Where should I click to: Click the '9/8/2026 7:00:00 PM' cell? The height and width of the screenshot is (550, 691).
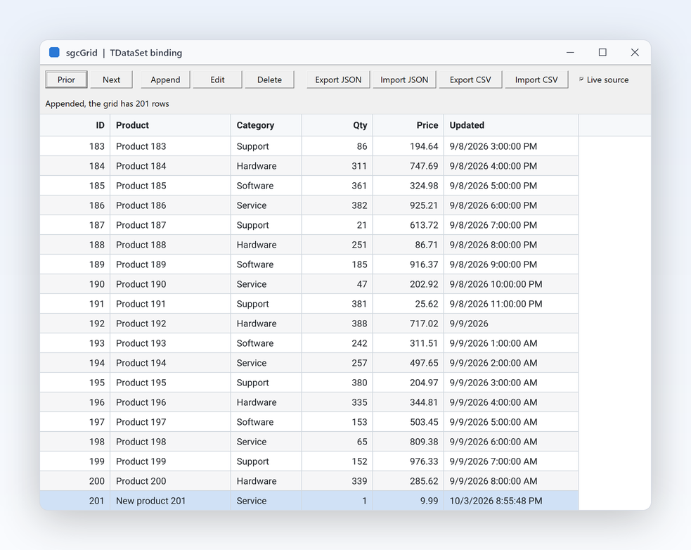(511, 225)
